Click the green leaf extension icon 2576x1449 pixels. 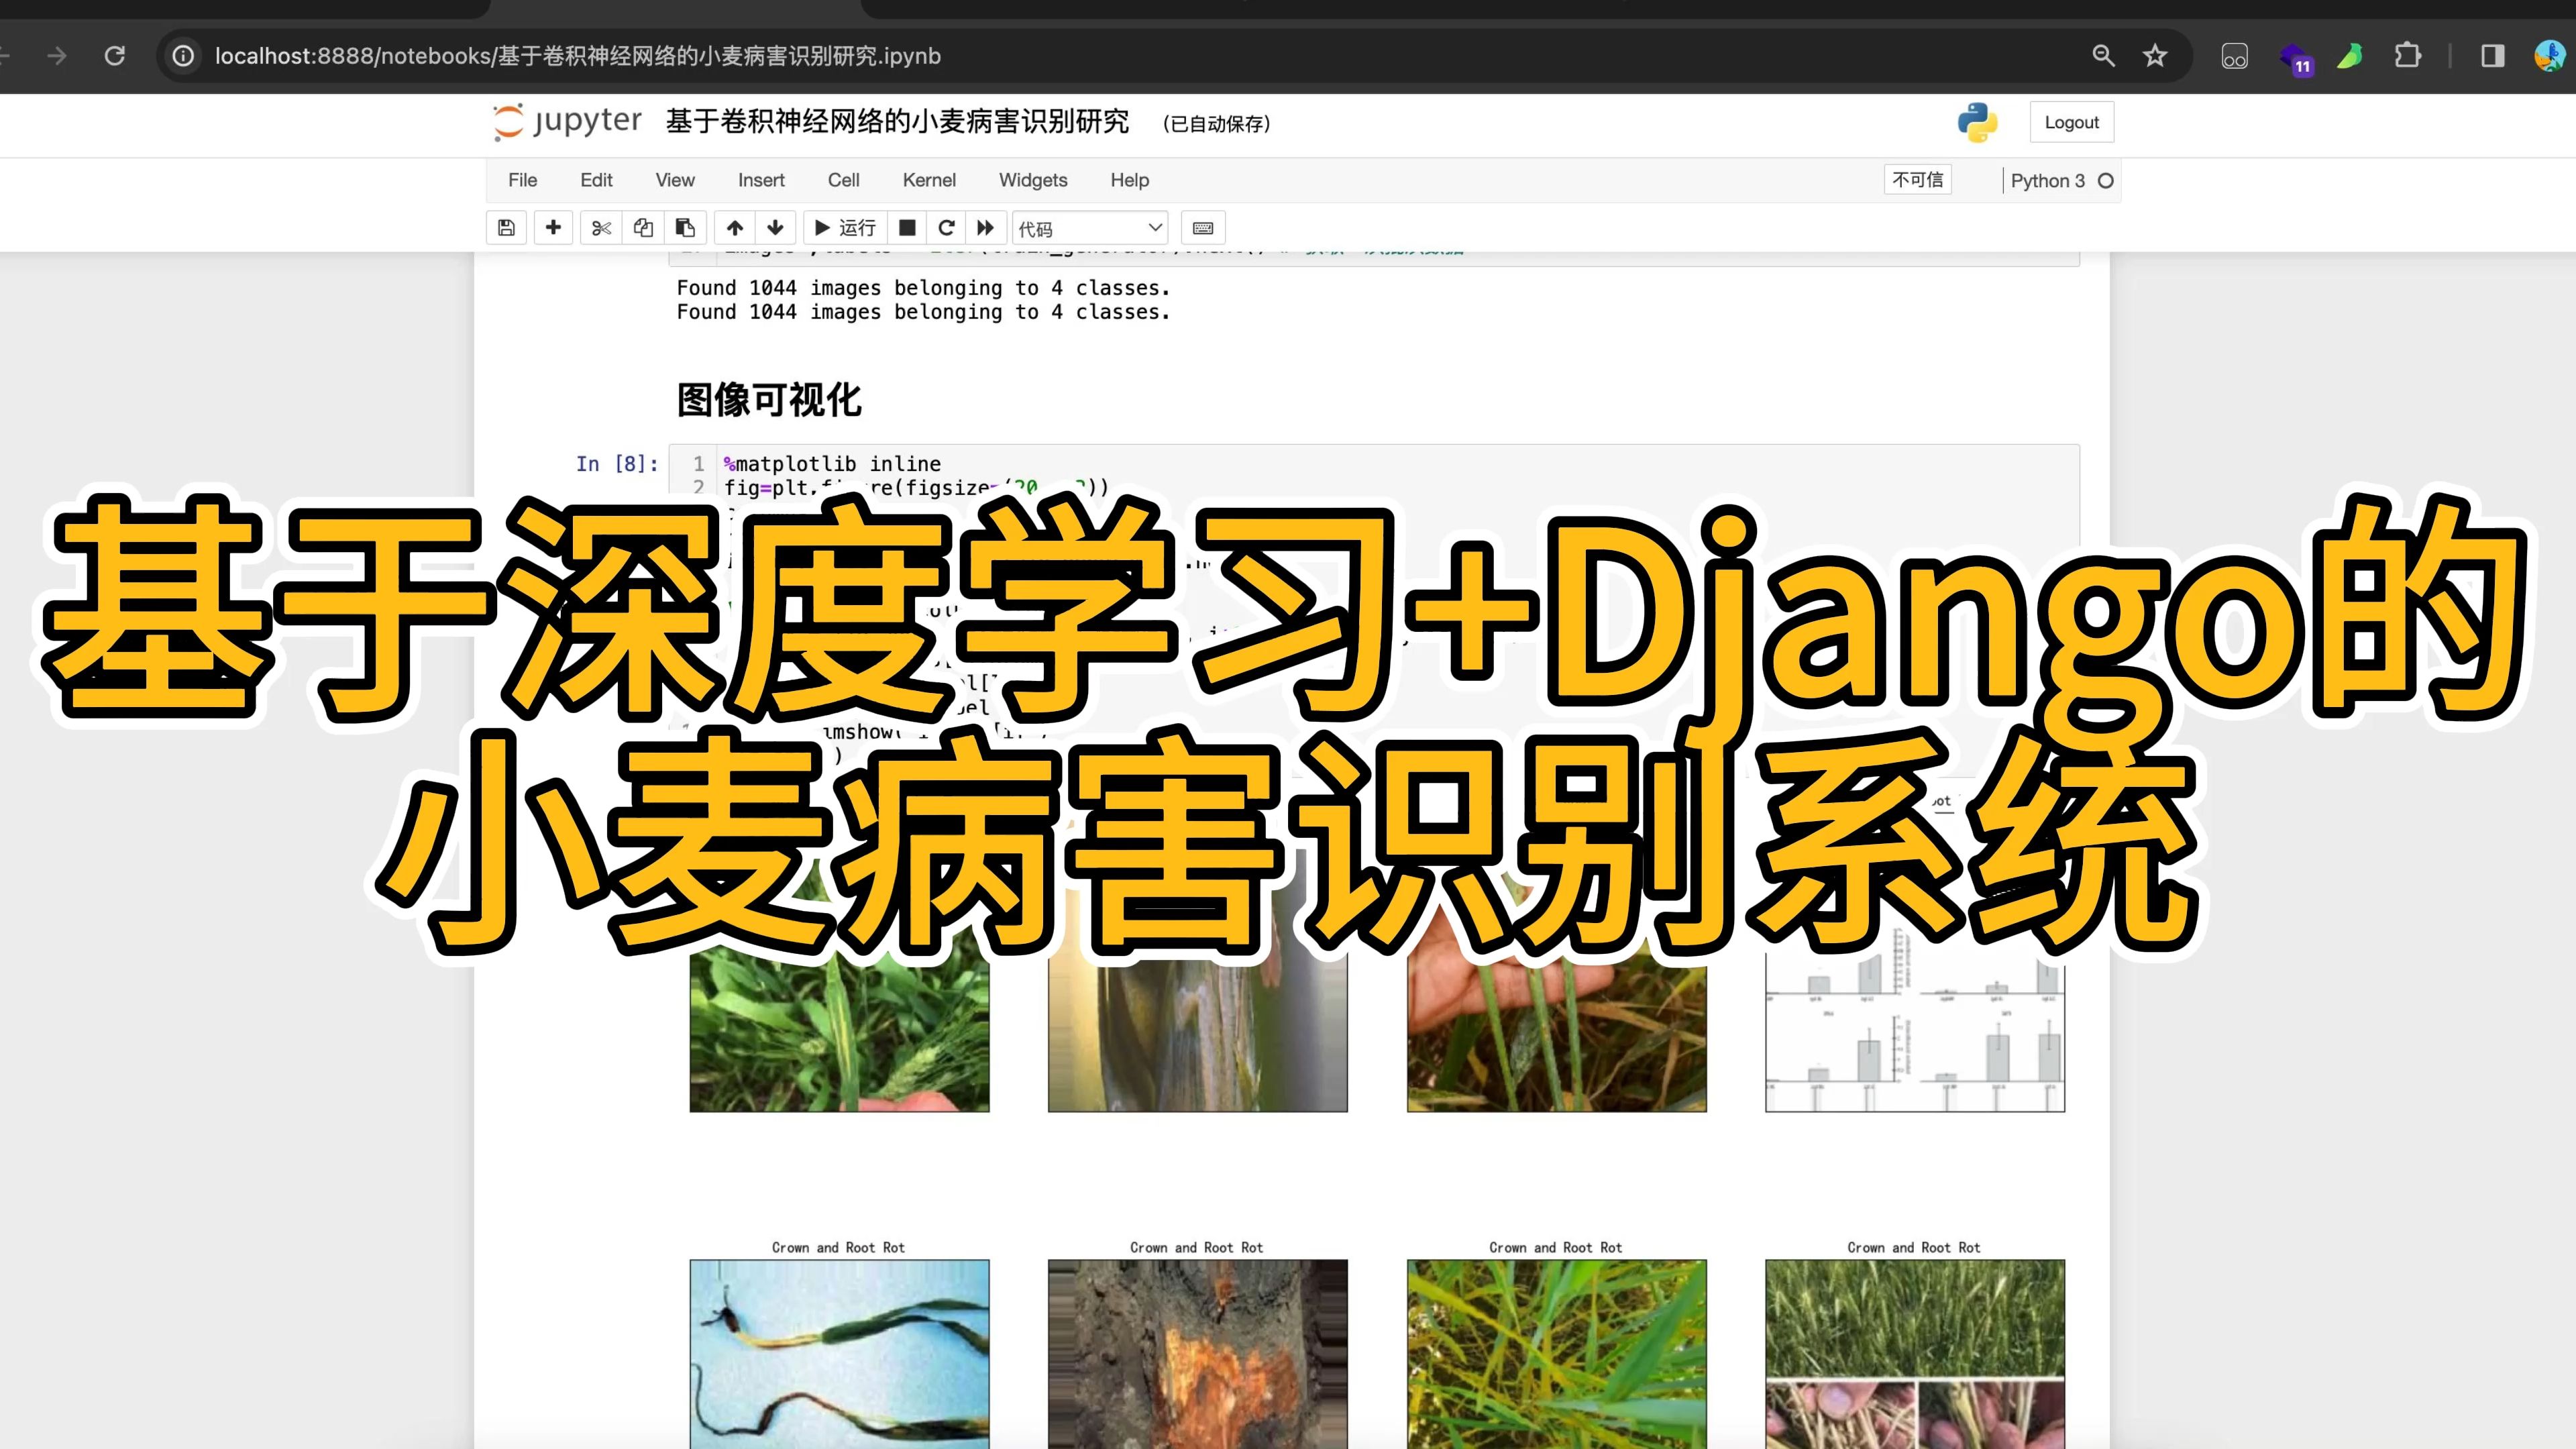point(2350,56)
